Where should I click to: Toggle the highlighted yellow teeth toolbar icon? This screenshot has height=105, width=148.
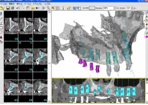(33, 8)
